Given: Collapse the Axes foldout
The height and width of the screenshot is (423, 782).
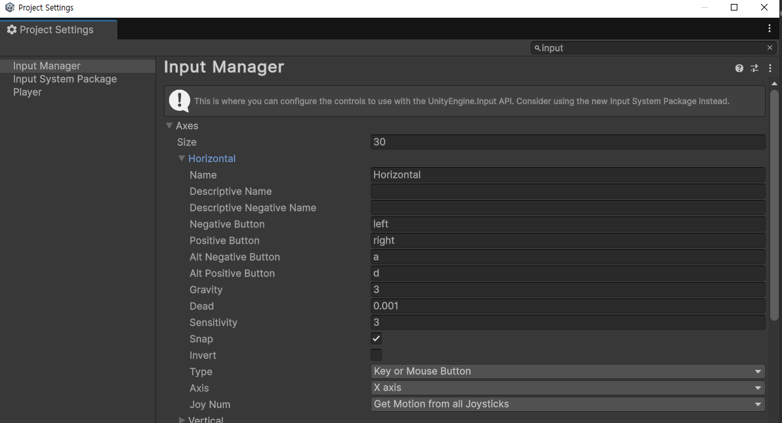Looking at the screenshot, I should tap(169, 126).
